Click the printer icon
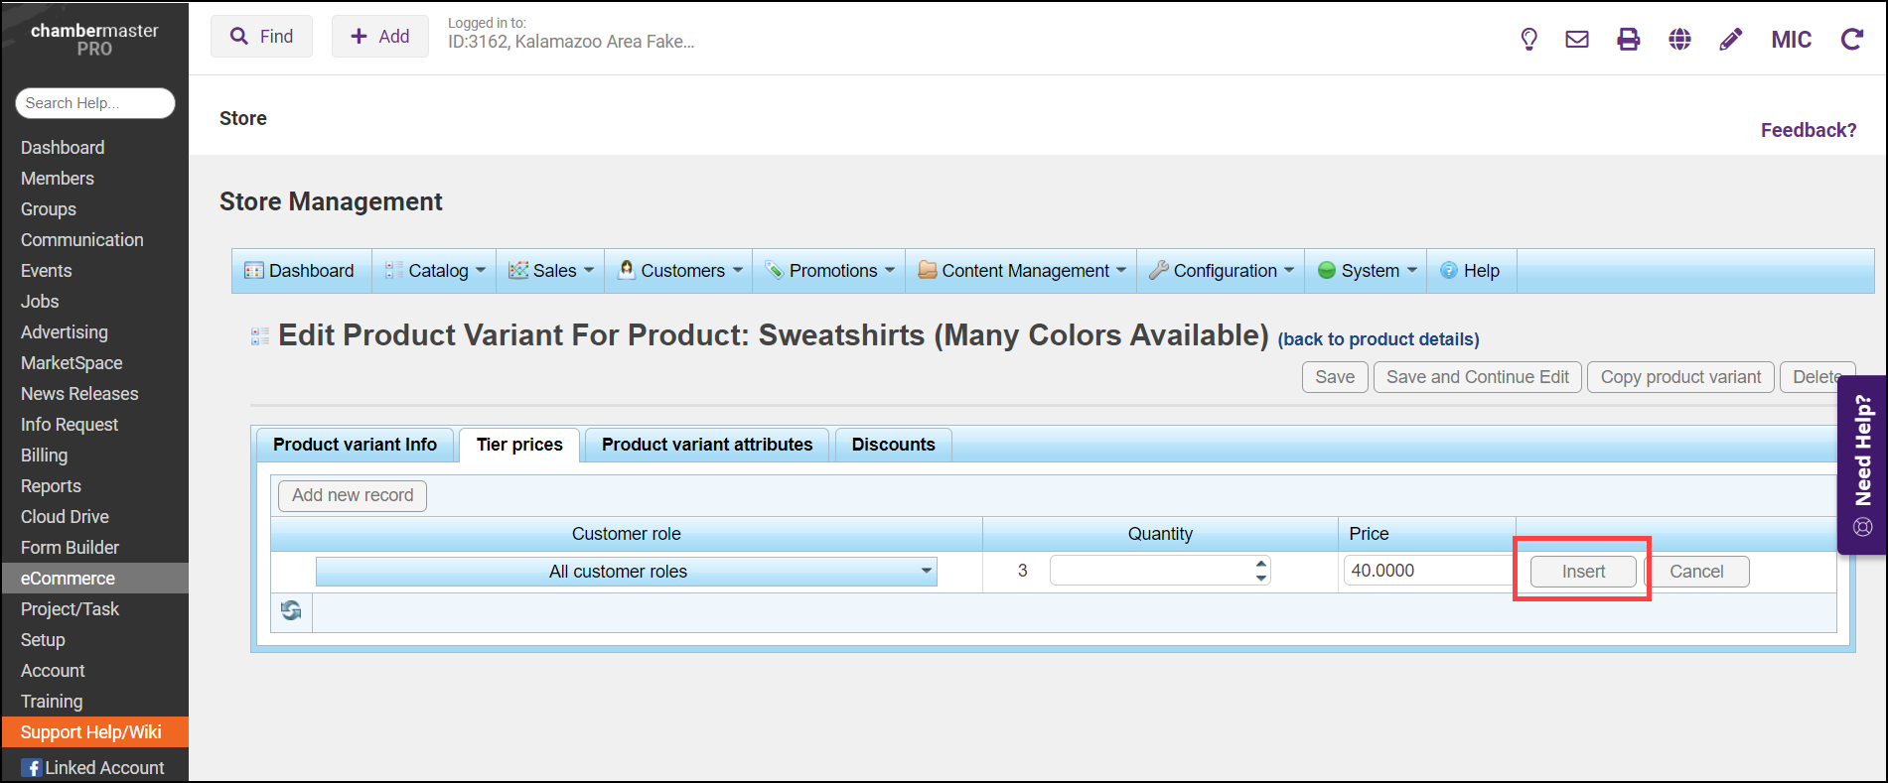 coord(1629,40)
